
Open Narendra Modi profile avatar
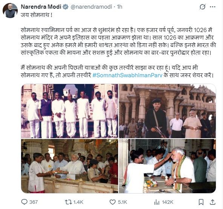10,11
